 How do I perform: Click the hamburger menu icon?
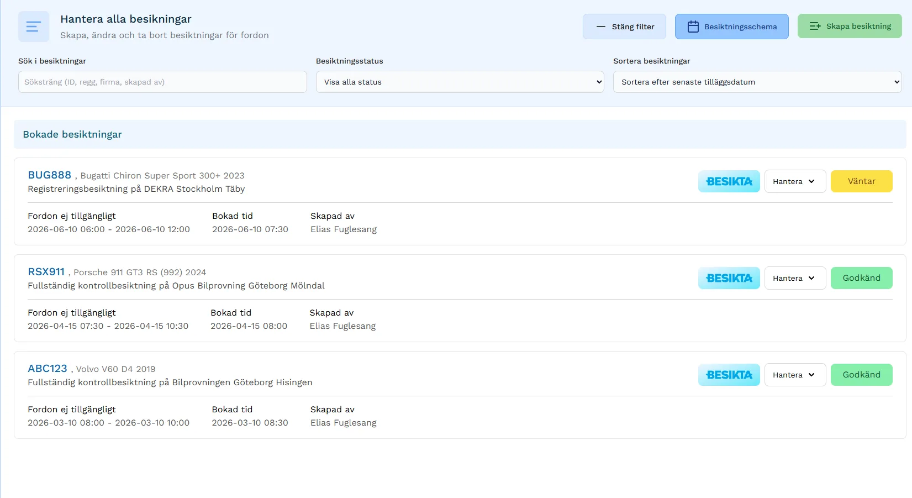[33, 27]
